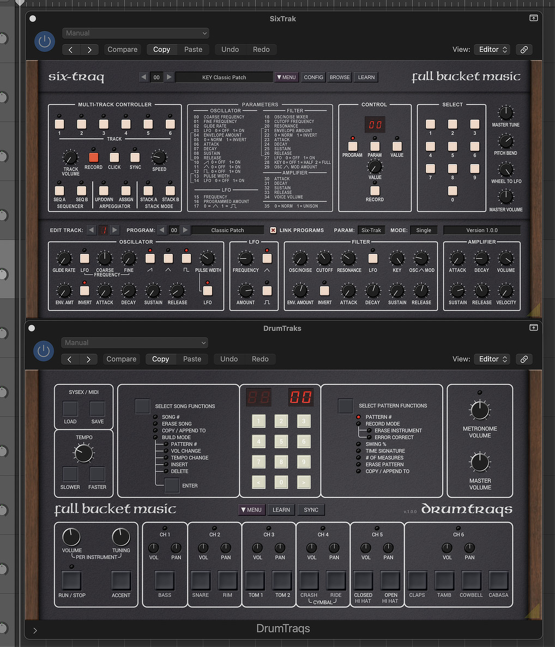555x647 pixels.
Task: Click SYSEX / MIDI SAVE button
Action: click(97, 408)
